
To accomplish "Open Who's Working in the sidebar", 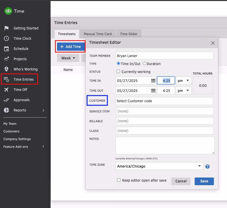I will point(26,69).
